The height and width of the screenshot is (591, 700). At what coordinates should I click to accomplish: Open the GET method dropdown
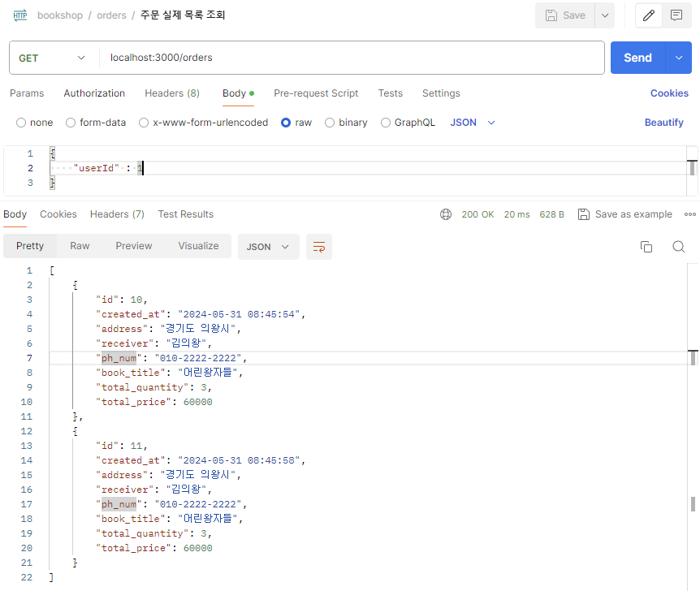(x=52, y=58)
